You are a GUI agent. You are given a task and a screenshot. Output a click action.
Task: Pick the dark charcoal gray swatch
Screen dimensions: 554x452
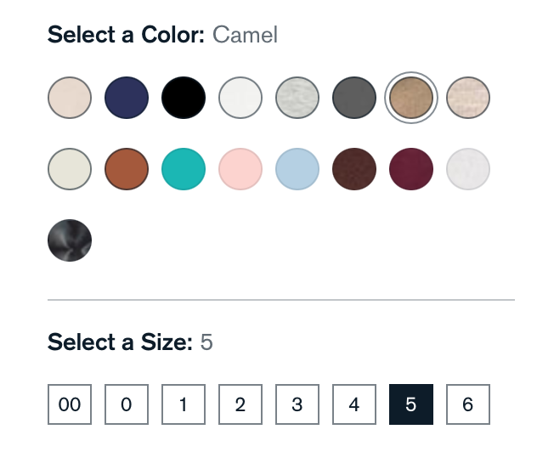pyautogui.click(x=354, y=98)
